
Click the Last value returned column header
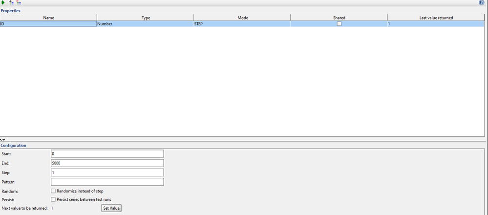point(436,18)
